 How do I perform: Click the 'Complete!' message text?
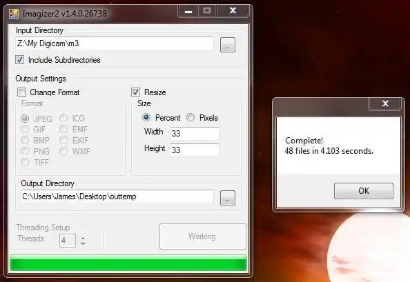coord(304,141)
